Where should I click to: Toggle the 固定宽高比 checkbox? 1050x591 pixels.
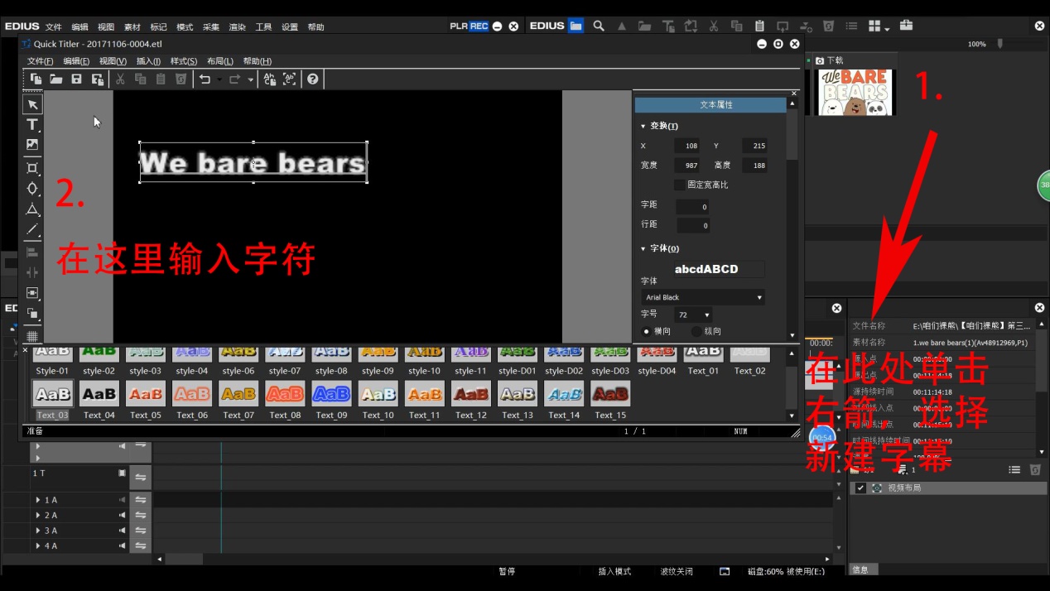click(679, 185)
